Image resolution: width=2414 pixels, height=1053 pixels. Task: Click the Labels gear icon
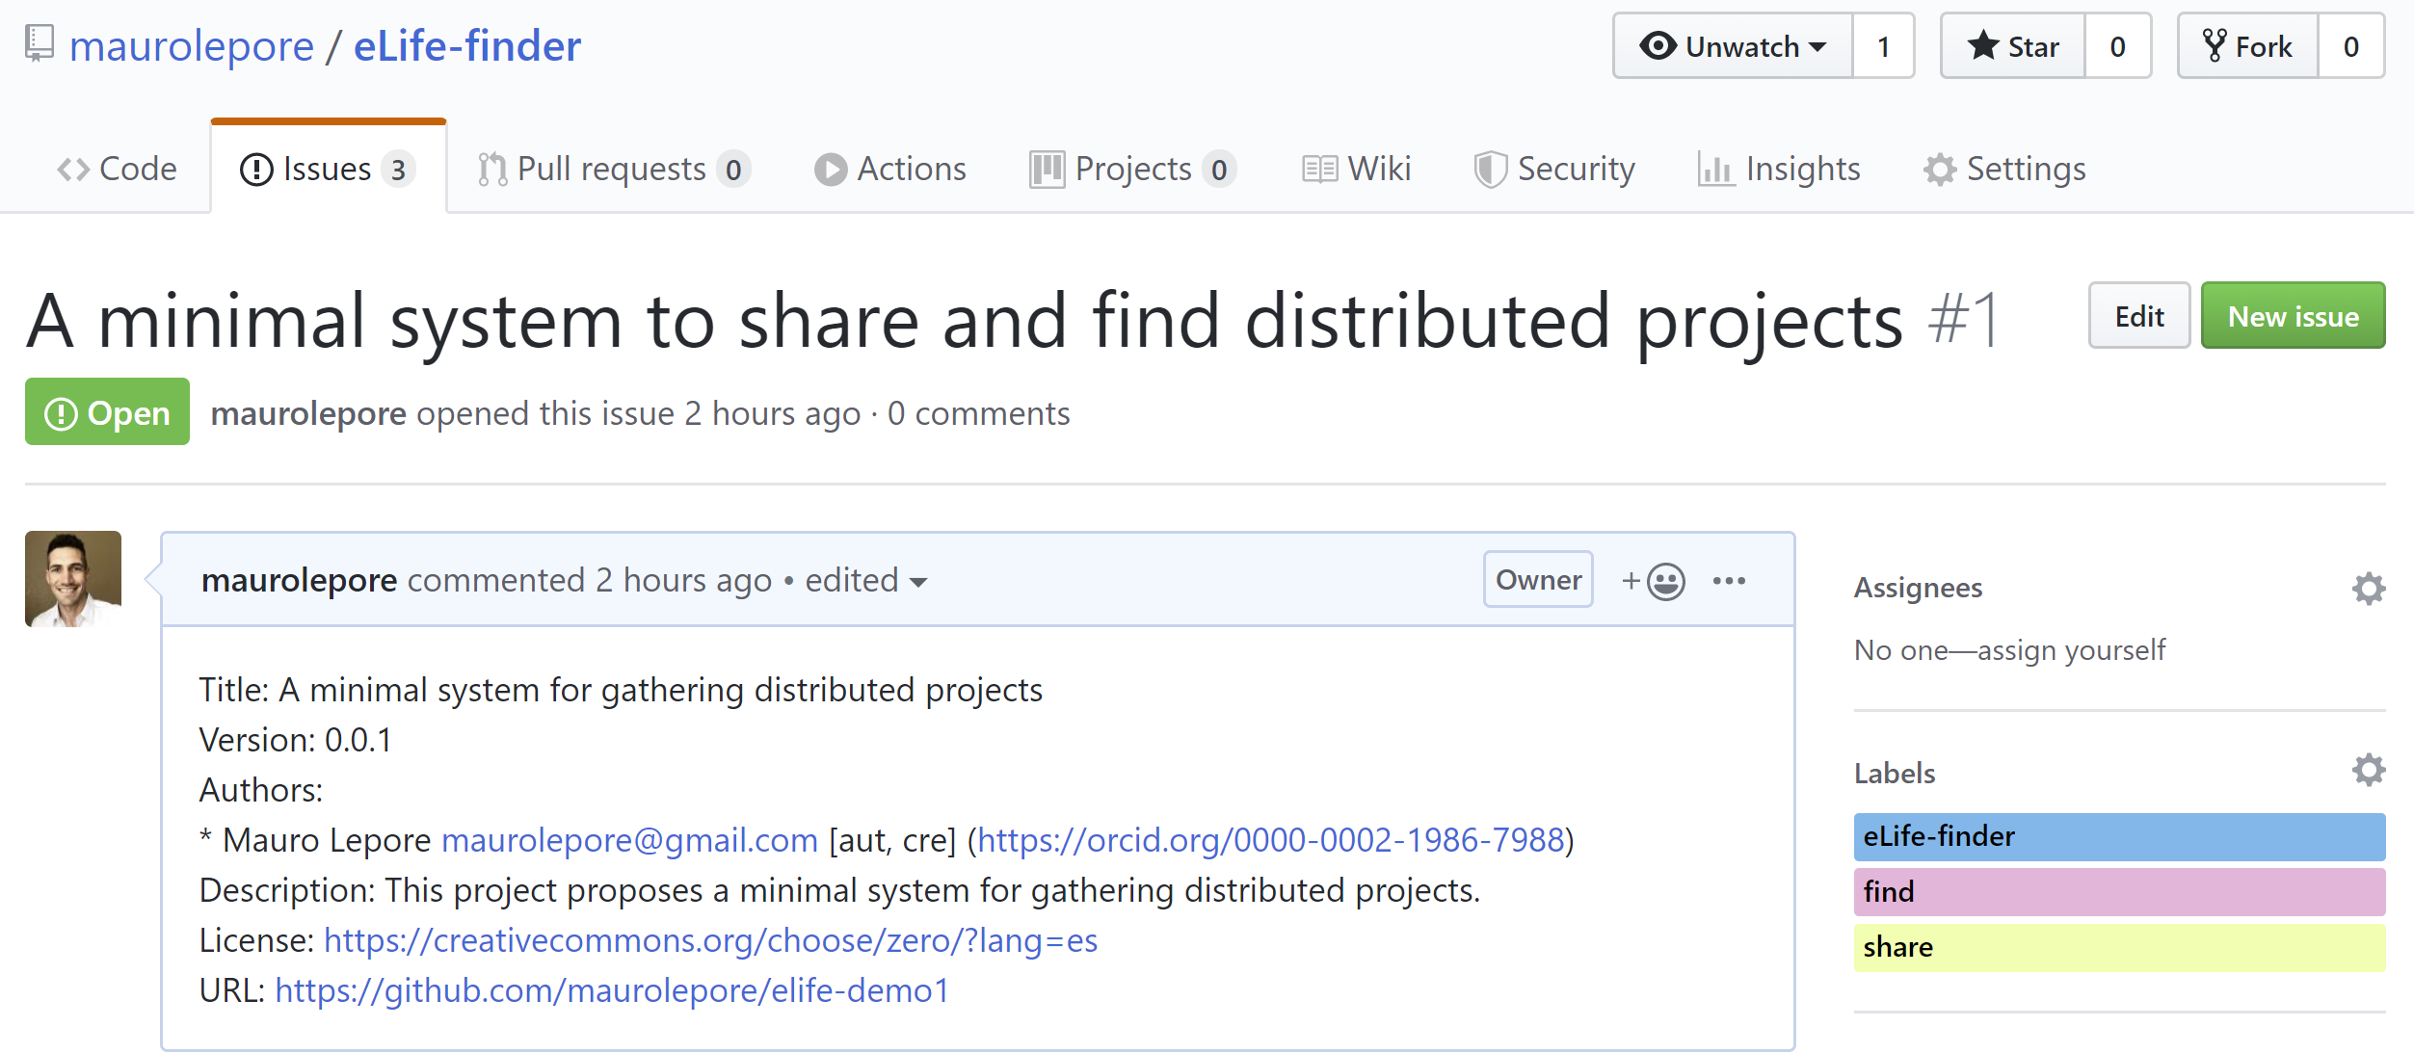click(2369, 770)
